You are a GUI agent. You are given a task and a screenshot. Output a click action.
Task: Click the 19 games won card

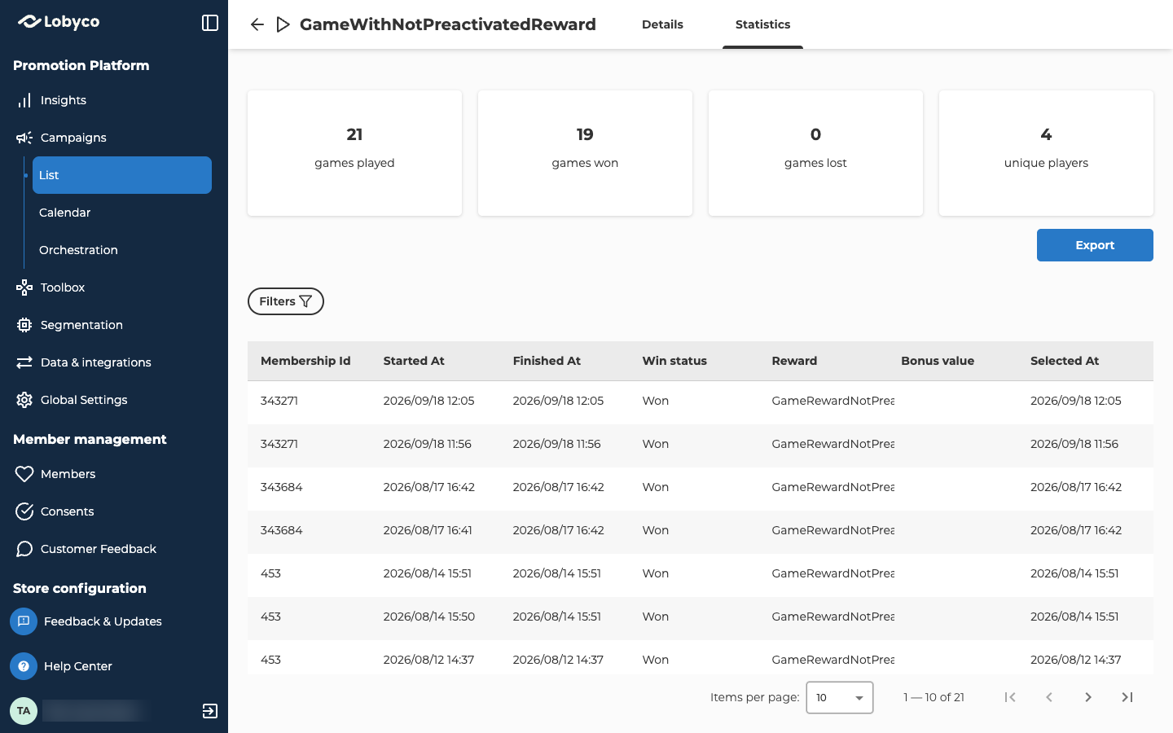585,153
